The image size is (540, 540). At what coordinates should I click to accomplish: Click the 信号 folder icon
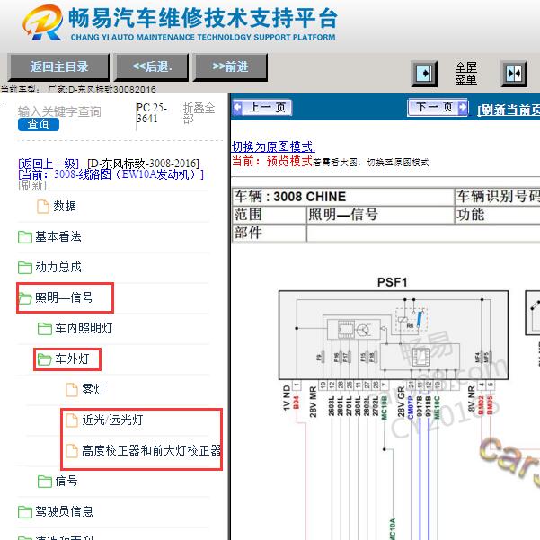coord(45,482)
